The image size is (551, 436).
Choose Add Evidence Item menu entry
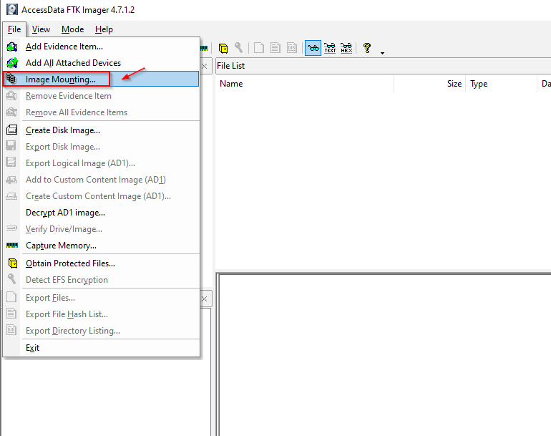[x=101, y=47]
